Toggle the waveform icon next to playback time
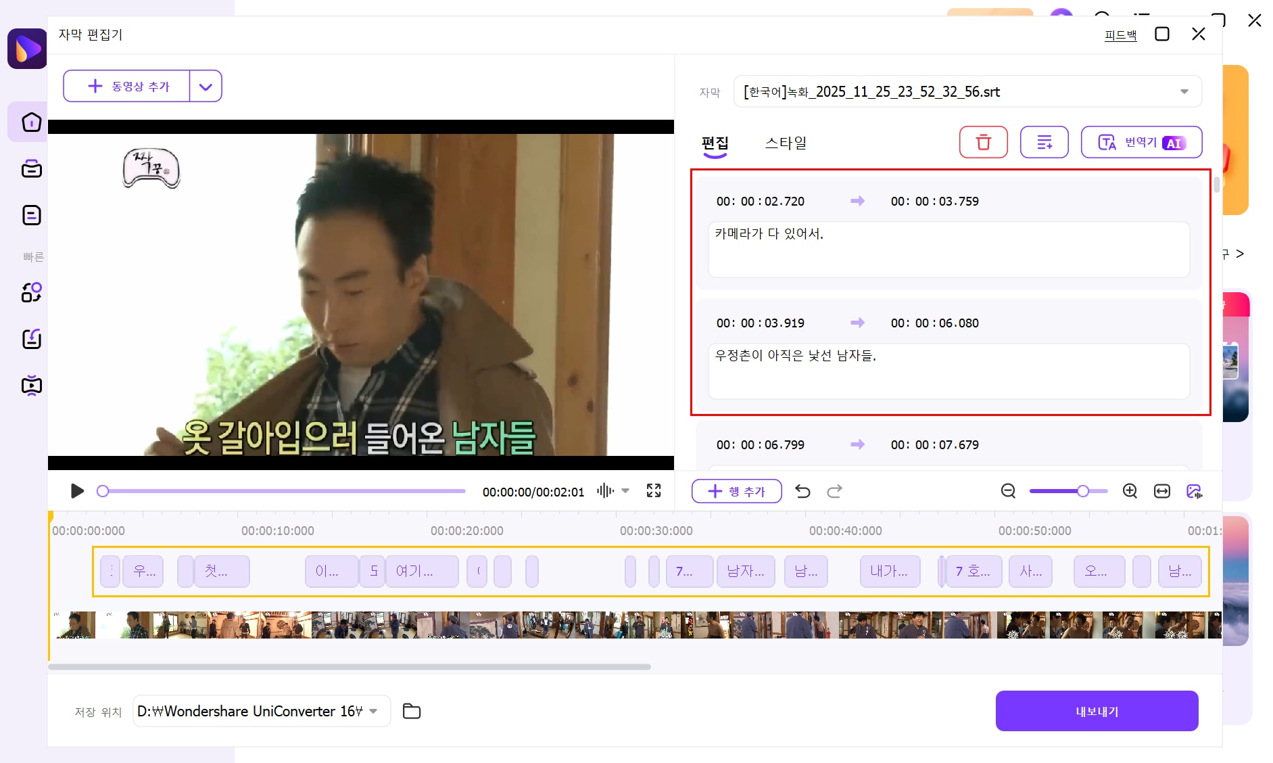The image size is (1273, 763). click(605, 491)
